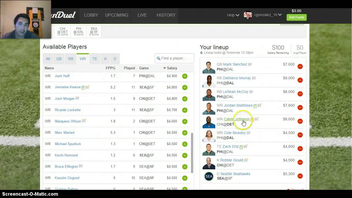352x198 pixels.
Task: Add Marc Mariani with the plus icon
Action: click(x=185, y=133)
